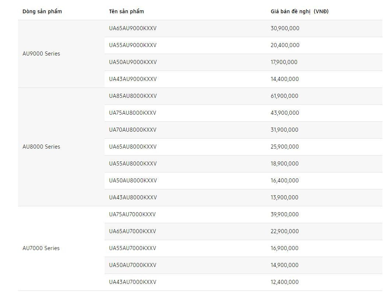Click product name UA70AU8000KXXV

(133, 130)
